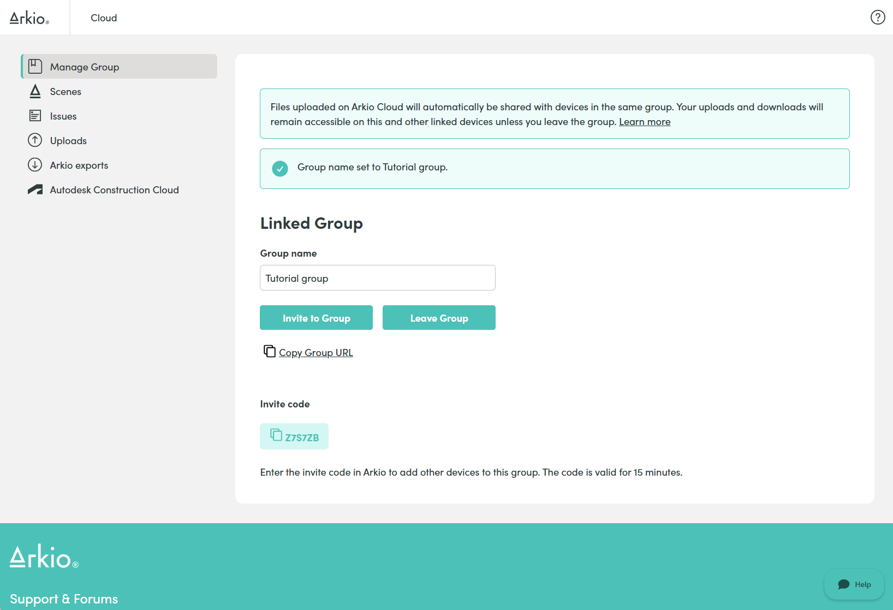This screenshot has width=893, height=610.
Task: Select the Cloud tab in the top bar
Action: tap(103, 17)
